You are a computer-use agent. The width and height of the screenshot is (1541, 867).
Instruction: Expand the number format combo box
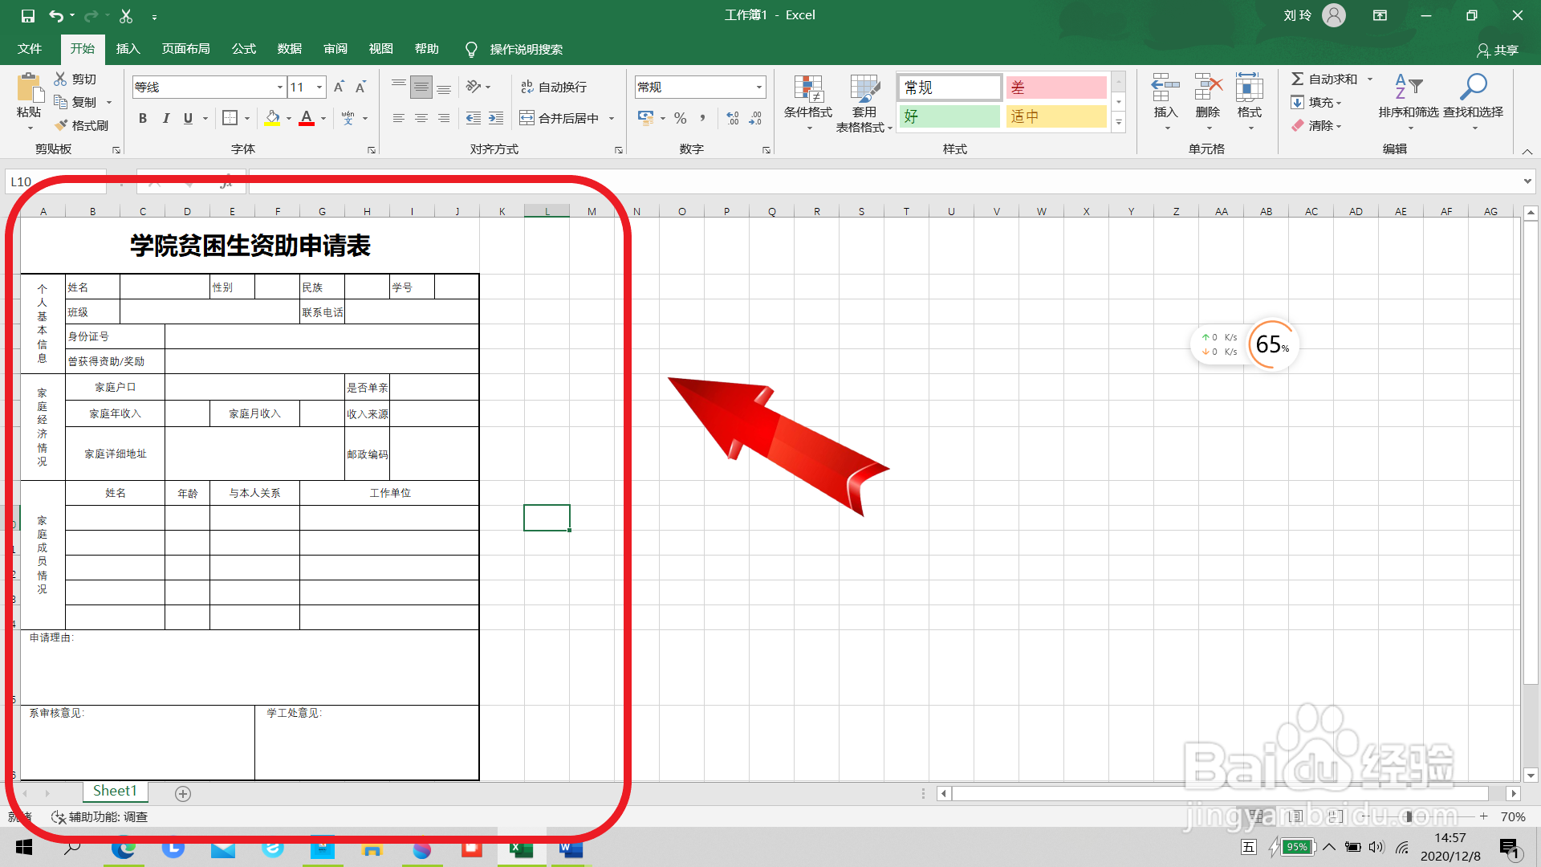(758, 87)
